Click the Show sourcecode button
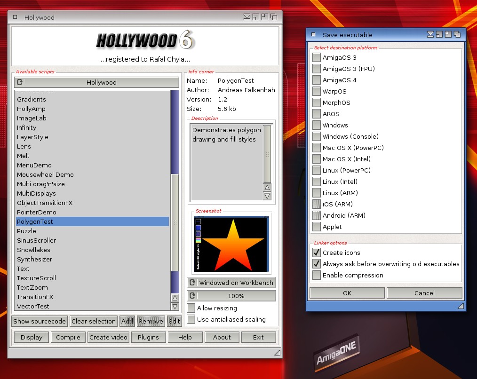This screenshot has height=379, width=477. click(x=40, y=321)
